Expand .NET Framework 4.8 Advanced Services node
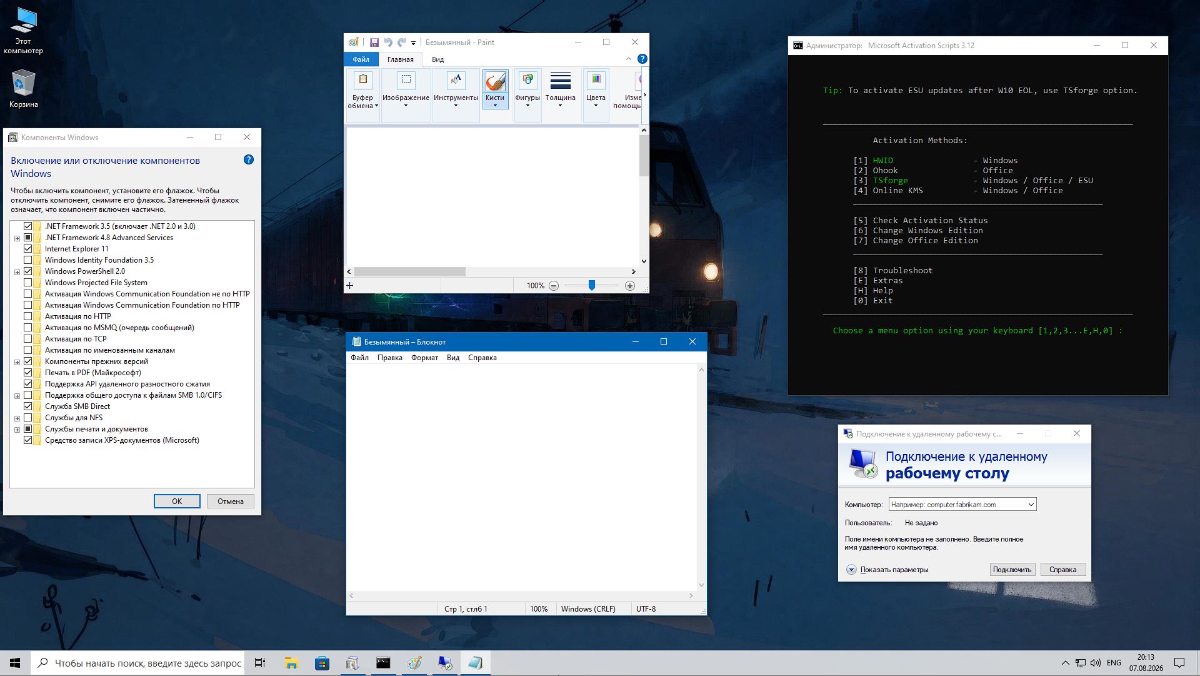1200x676 pixels. 17,238
